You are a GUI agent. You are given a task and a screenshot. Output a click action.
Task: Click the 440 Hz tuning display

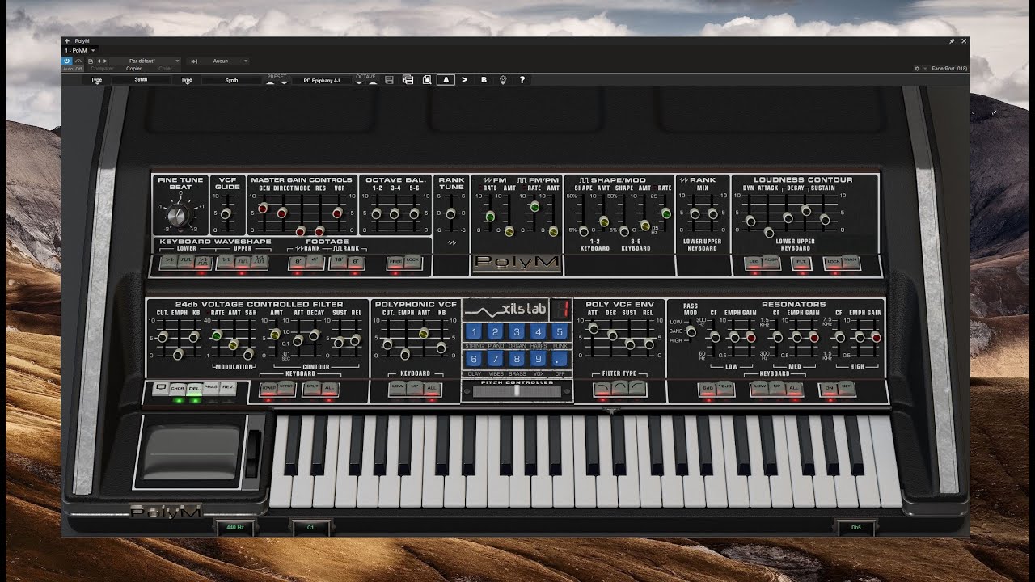pos(235,527)
